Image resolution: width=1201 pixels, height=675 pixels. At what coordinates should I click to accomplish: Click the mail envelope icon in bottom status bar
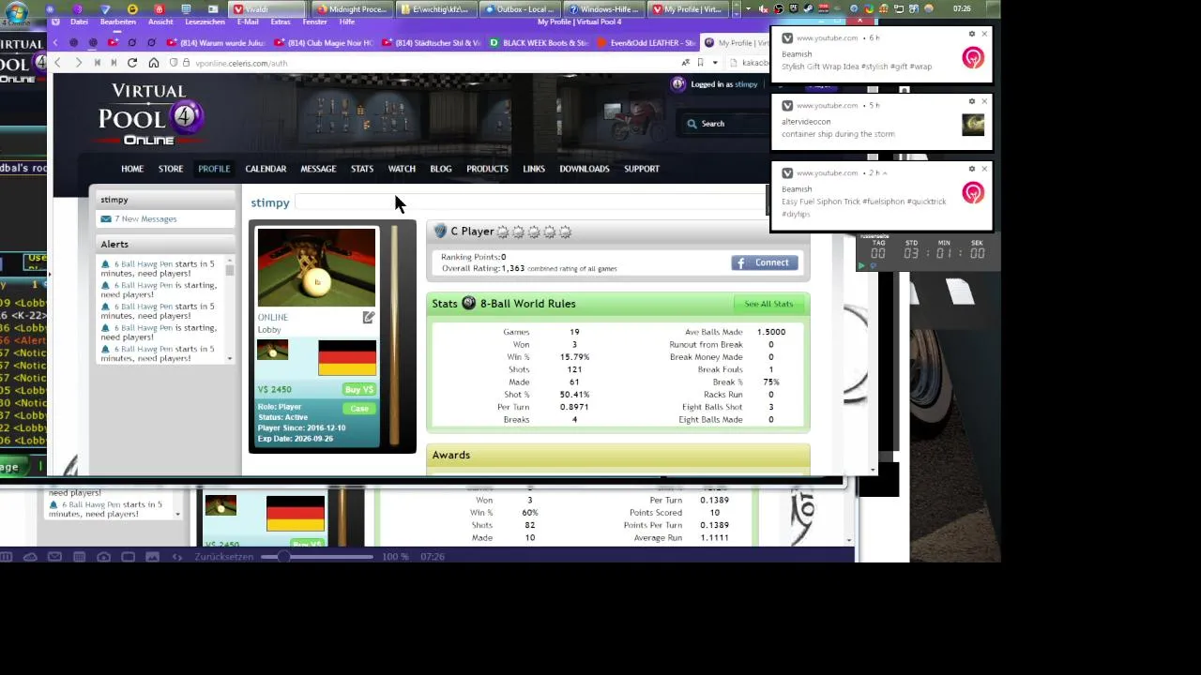click(x=54, y=557)
